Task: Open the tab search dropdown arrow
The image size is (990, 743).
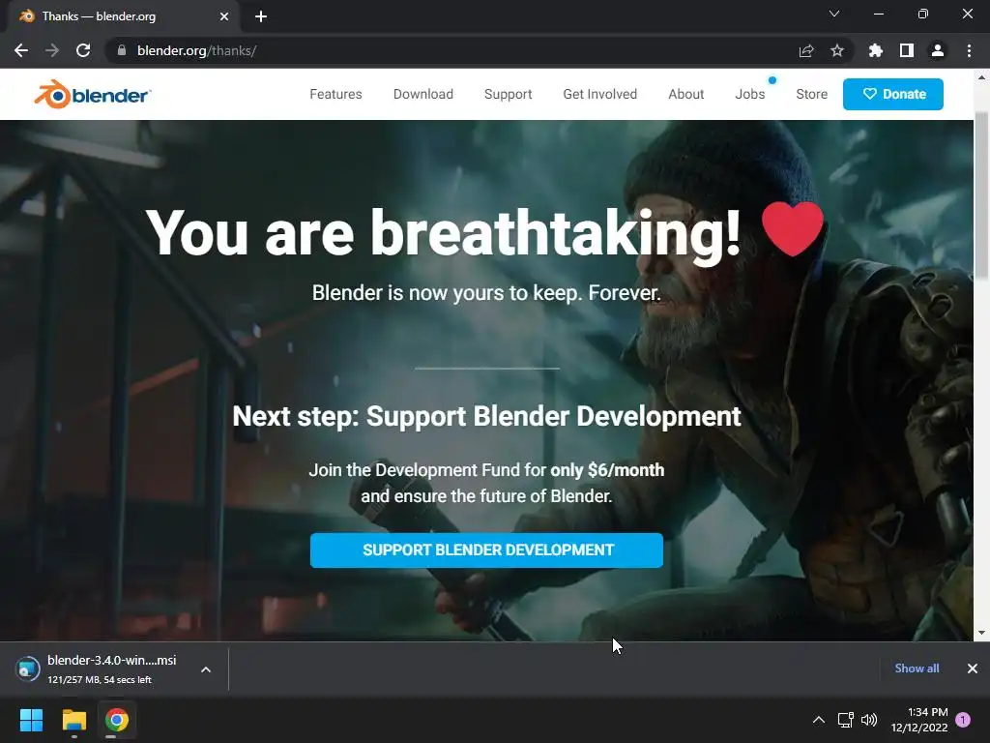Action: (x=834, y=14)
